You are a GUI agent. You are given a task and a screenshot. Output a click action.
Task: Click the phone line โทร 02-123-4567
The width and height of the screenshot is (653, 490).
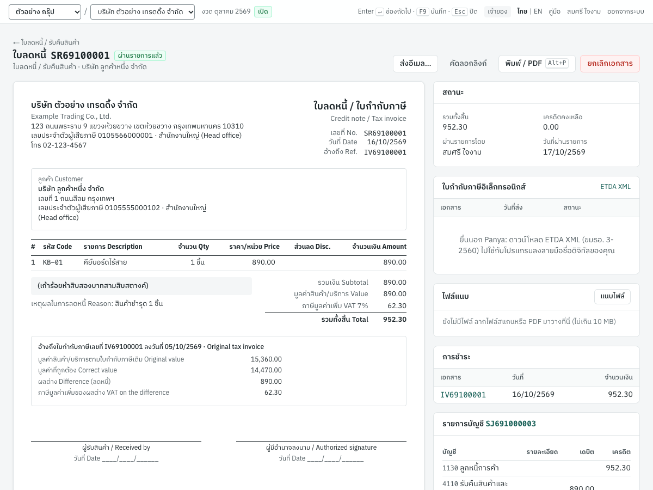59,145
